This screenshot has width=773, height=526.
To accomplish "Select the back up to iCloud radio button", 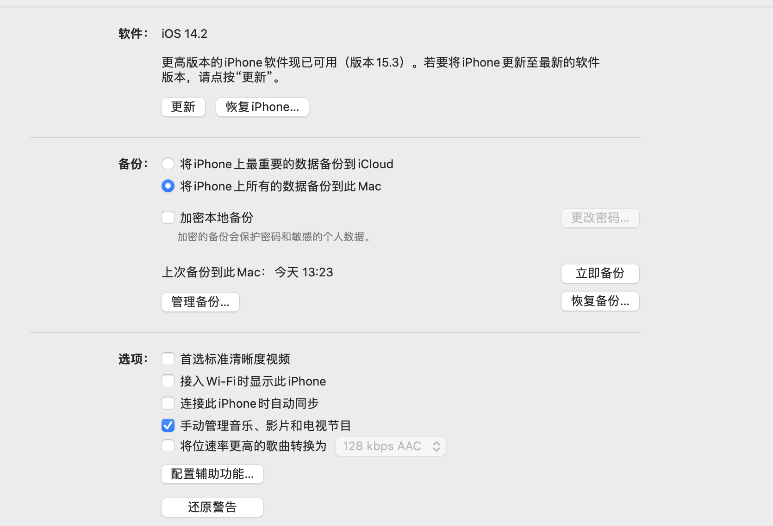I will [168, 164].
